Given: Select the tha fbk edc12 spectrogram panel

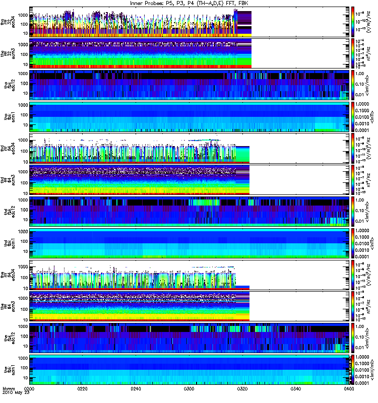Looking at the screenshot, I should [190, 85].
